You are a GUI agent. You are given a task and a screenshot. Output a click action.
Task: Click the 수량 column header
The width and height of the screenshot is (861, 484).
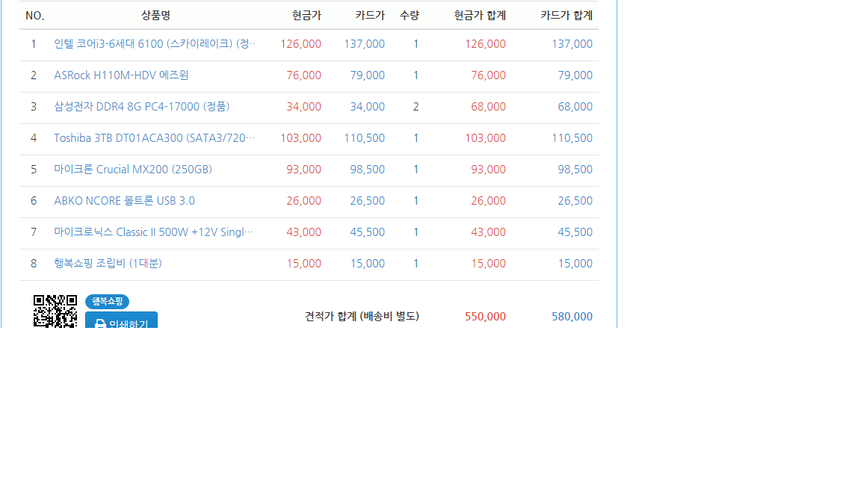click(409, 16)
